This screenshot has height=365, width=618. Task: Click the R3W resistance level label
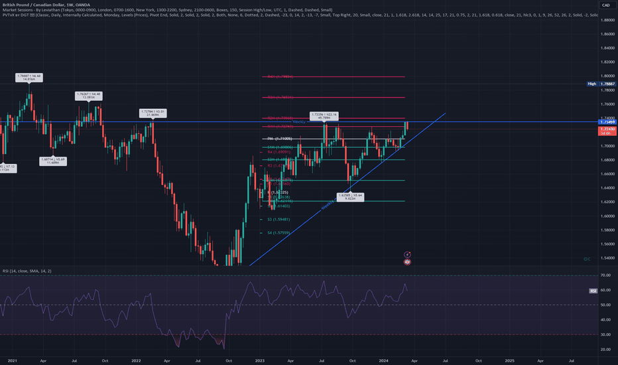pyautogui.click(x=280, y=97)
